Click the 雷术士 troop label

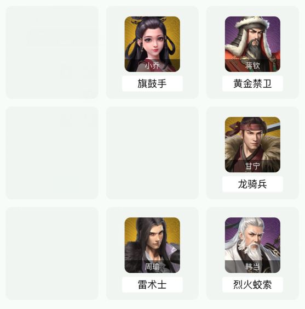pos(152,284)
